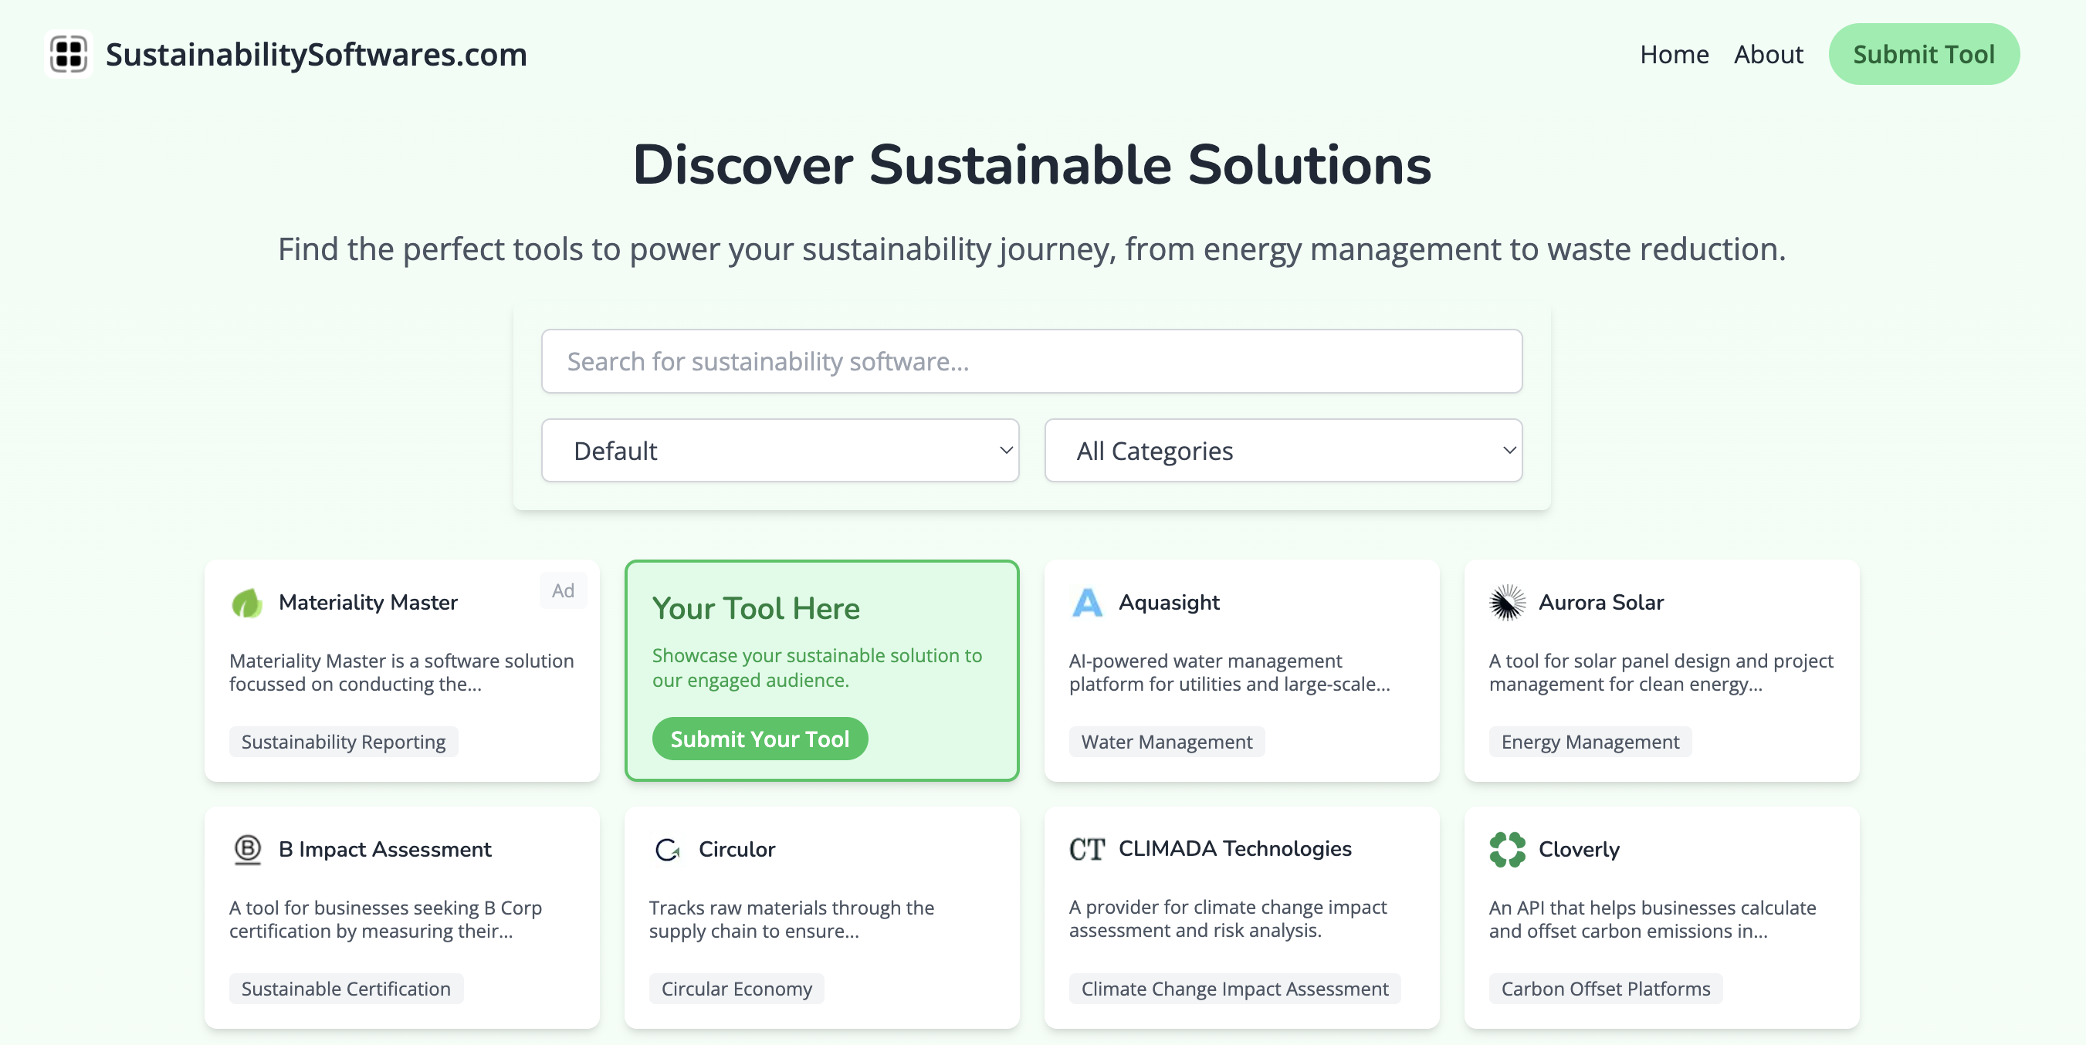
Task: Select the Water Management category tag
Action: (x=1166, y=742)
